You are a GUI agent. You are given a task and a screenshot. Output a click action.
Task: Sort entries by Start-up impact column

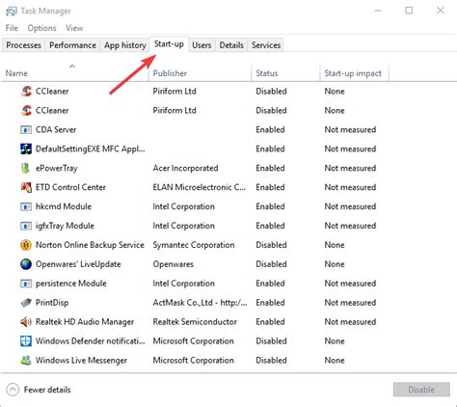(x=353, y=73)
